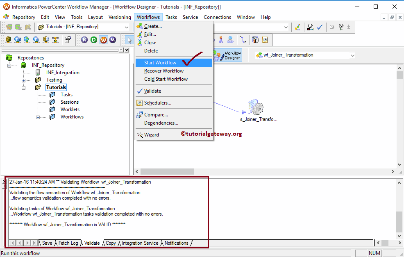The width and height of the screenshot is (404, 257).
Task: Open the Workflow Monitor using the M icon
Action: click(x=113, y=39)
